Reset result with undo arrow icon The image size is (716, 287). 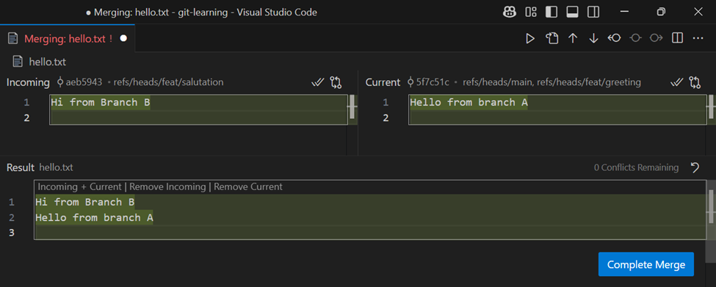[x=695, y=167]
